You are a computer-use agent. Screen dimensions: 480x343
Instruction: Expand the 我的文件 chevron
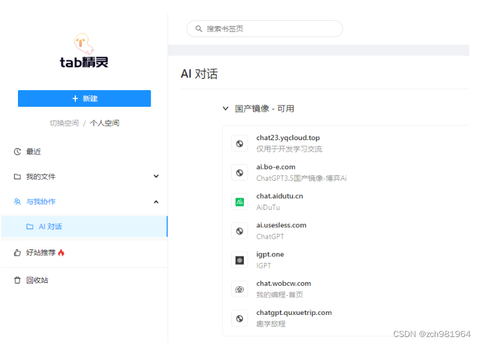[x=156, y=176]
